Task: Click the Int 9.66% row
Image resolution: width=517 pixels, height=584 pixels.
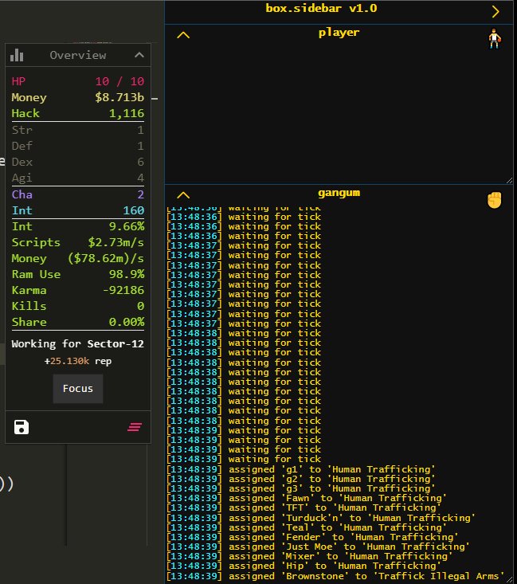Action: point(78,226)
